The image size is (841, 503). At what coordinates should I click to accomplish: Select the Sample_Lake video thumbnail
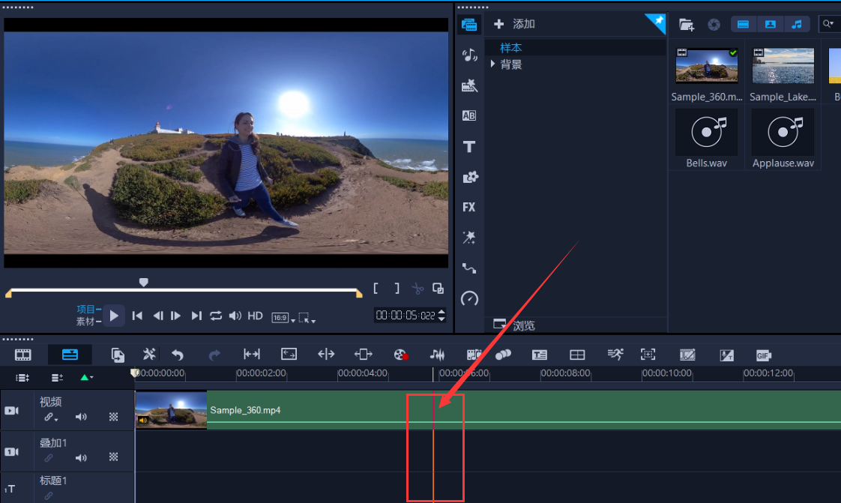coord(783,67)
